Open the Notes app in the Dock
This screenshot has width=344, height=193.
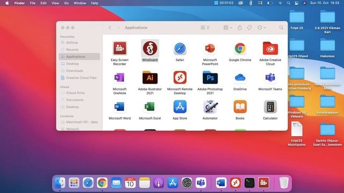(145, 183)
